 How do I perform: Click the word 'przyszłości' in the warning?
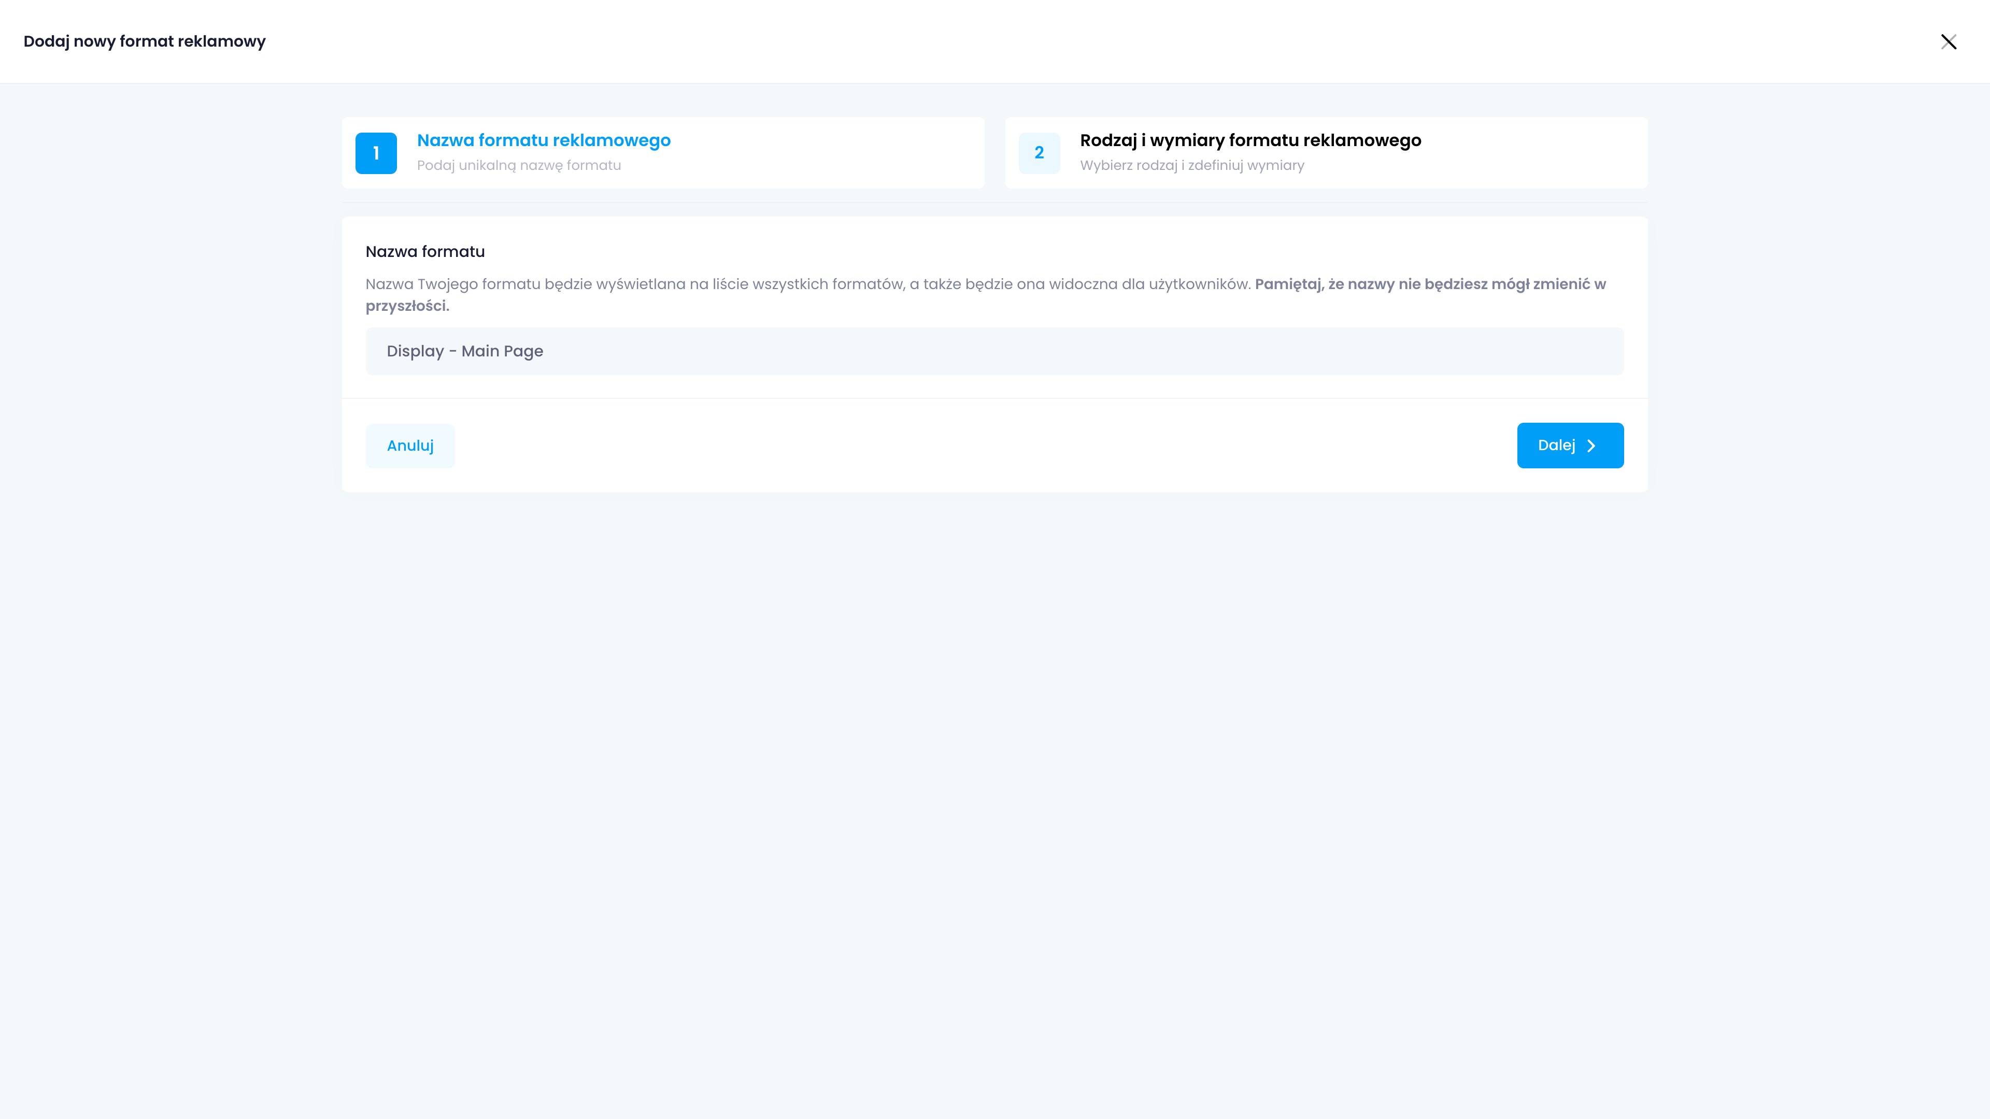tap(406, 306)
